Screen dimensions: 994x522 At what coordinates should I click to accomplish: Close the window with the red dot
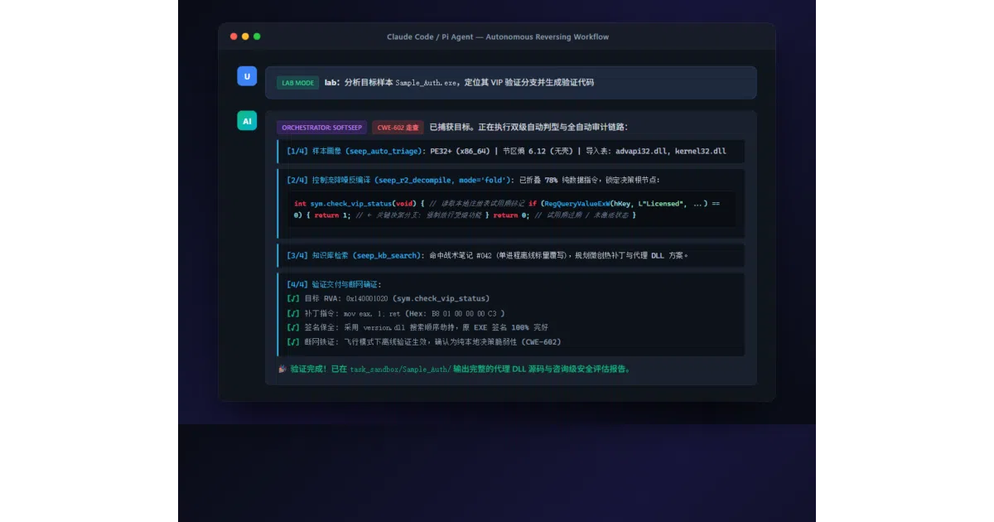[234, 36]
